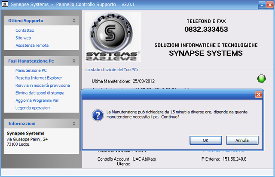Close the maintenance confirmation dialog
The image size is (275, 177).
(259, 95)
